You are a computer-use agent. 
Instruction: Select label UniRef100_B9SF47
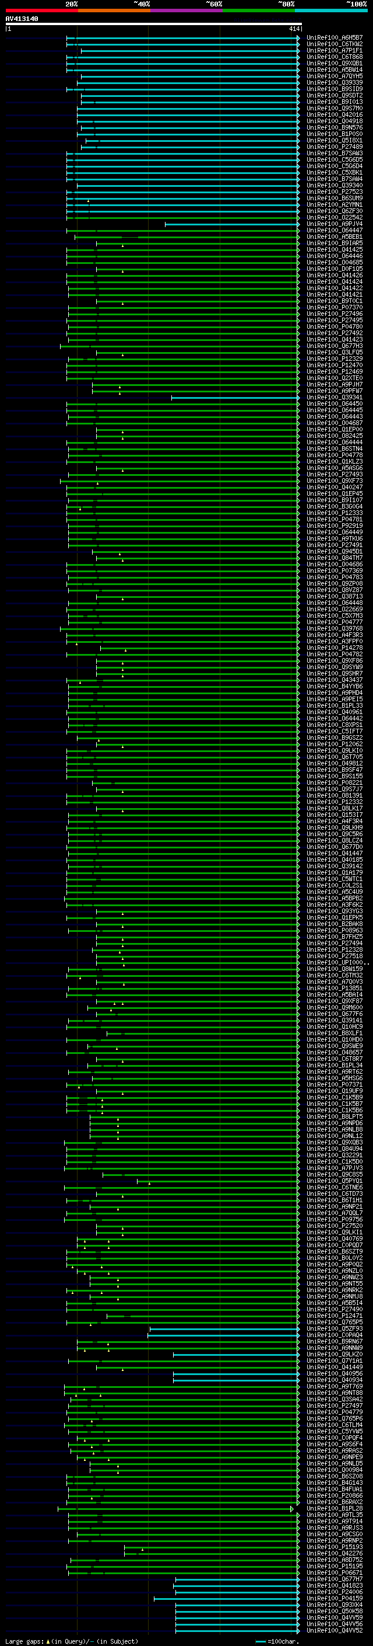click(x=335, y=770)
